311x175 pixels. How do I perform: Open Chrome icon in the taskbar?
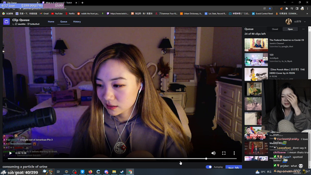(x=130, y=172)
